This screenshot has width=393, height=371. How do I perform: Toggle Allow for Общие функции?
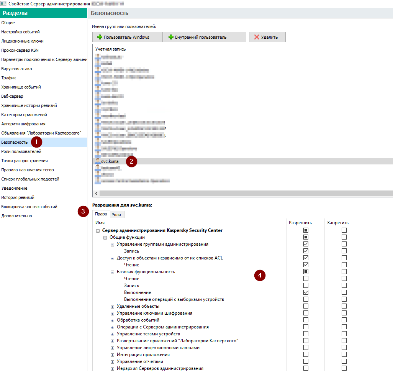click(x=306, y=237)
